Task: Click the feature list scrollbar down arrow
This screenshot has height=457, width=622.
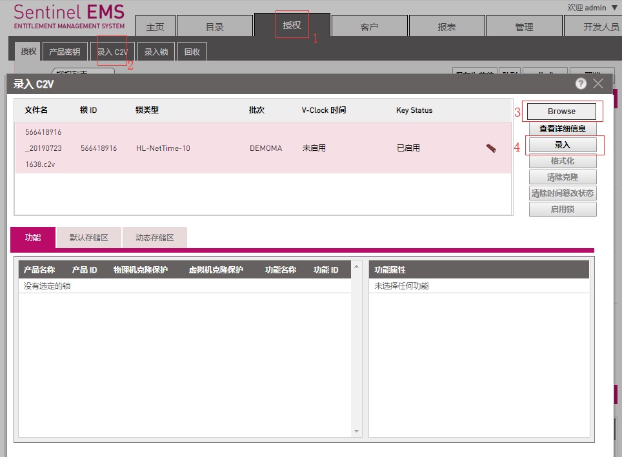Action: click(357, 431)
